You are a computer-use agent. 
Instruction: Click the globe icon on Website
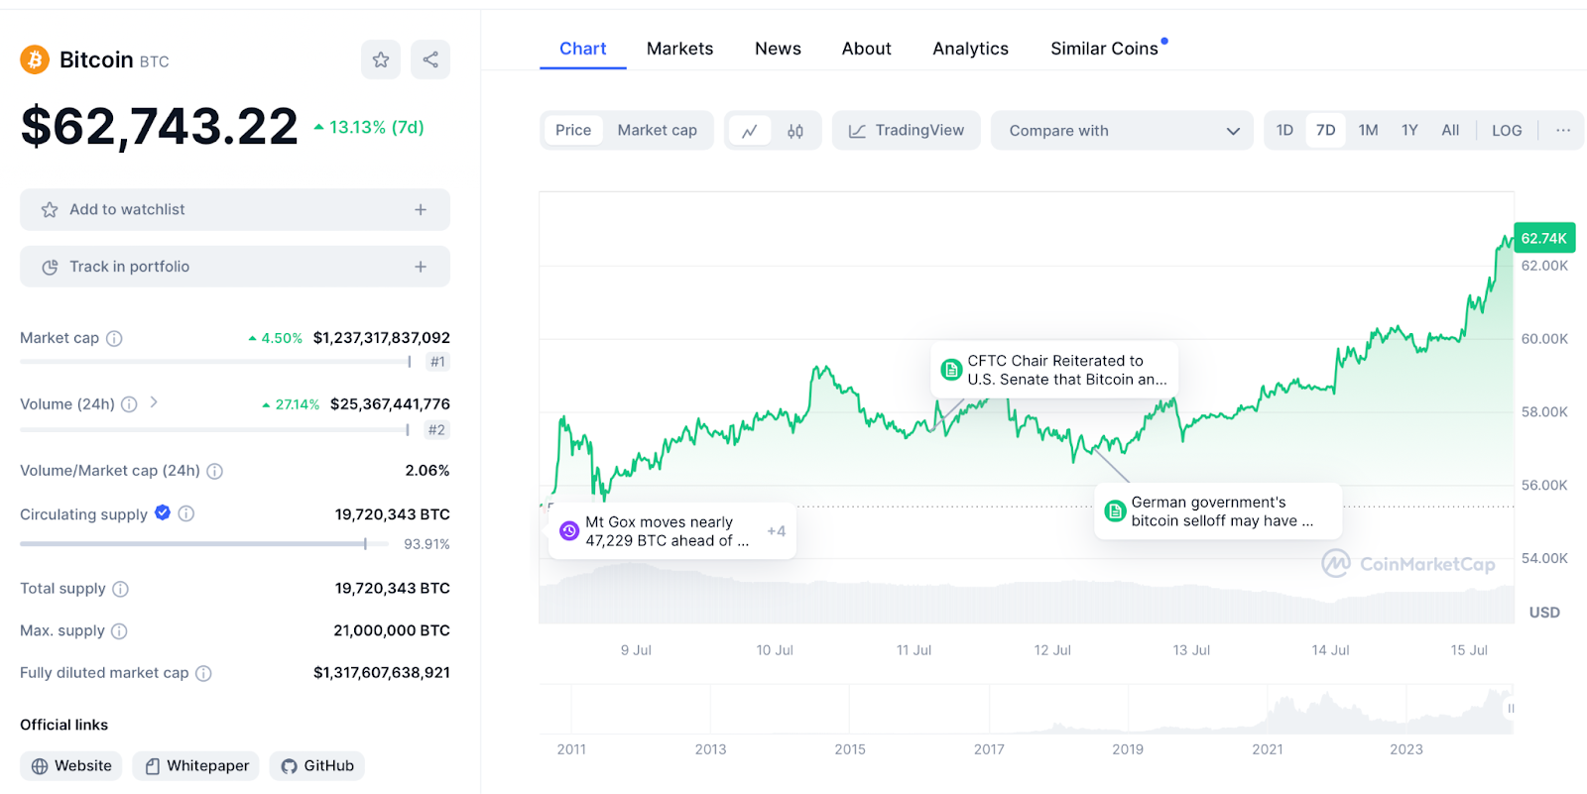(40, 766)
